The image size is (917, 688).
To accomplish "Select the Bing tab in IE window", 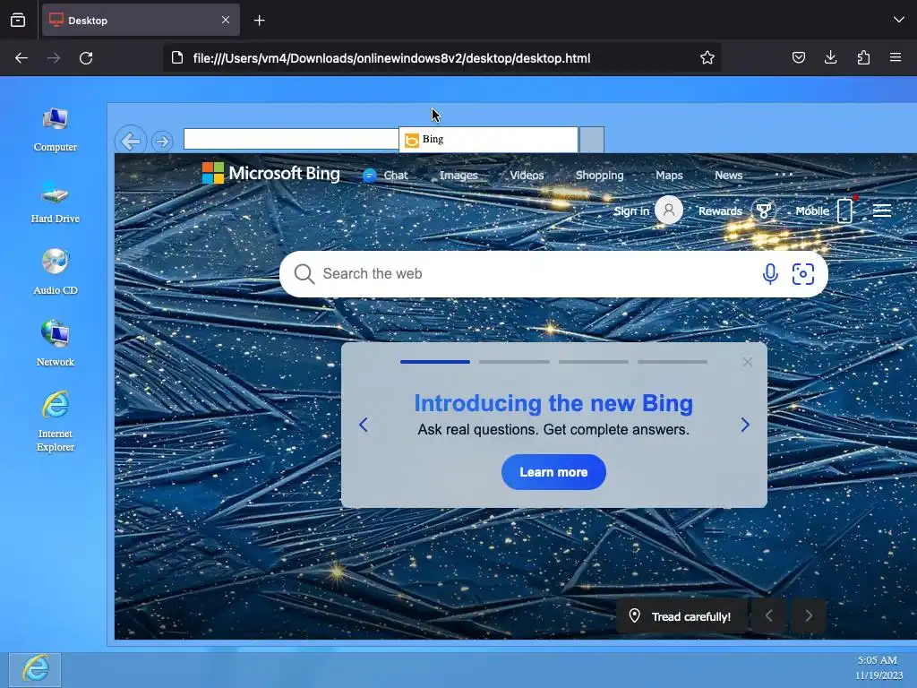I will click(488, 139).
